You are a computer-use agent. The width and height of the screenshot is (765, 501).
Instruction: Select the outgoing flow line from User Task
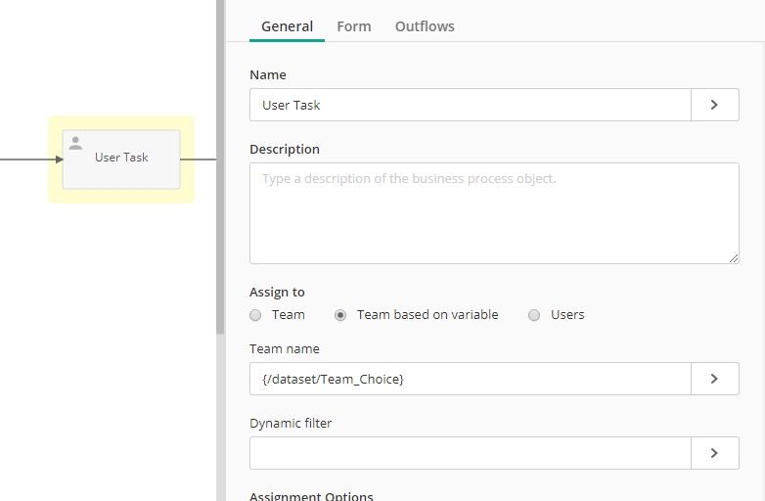pos(198,159)
